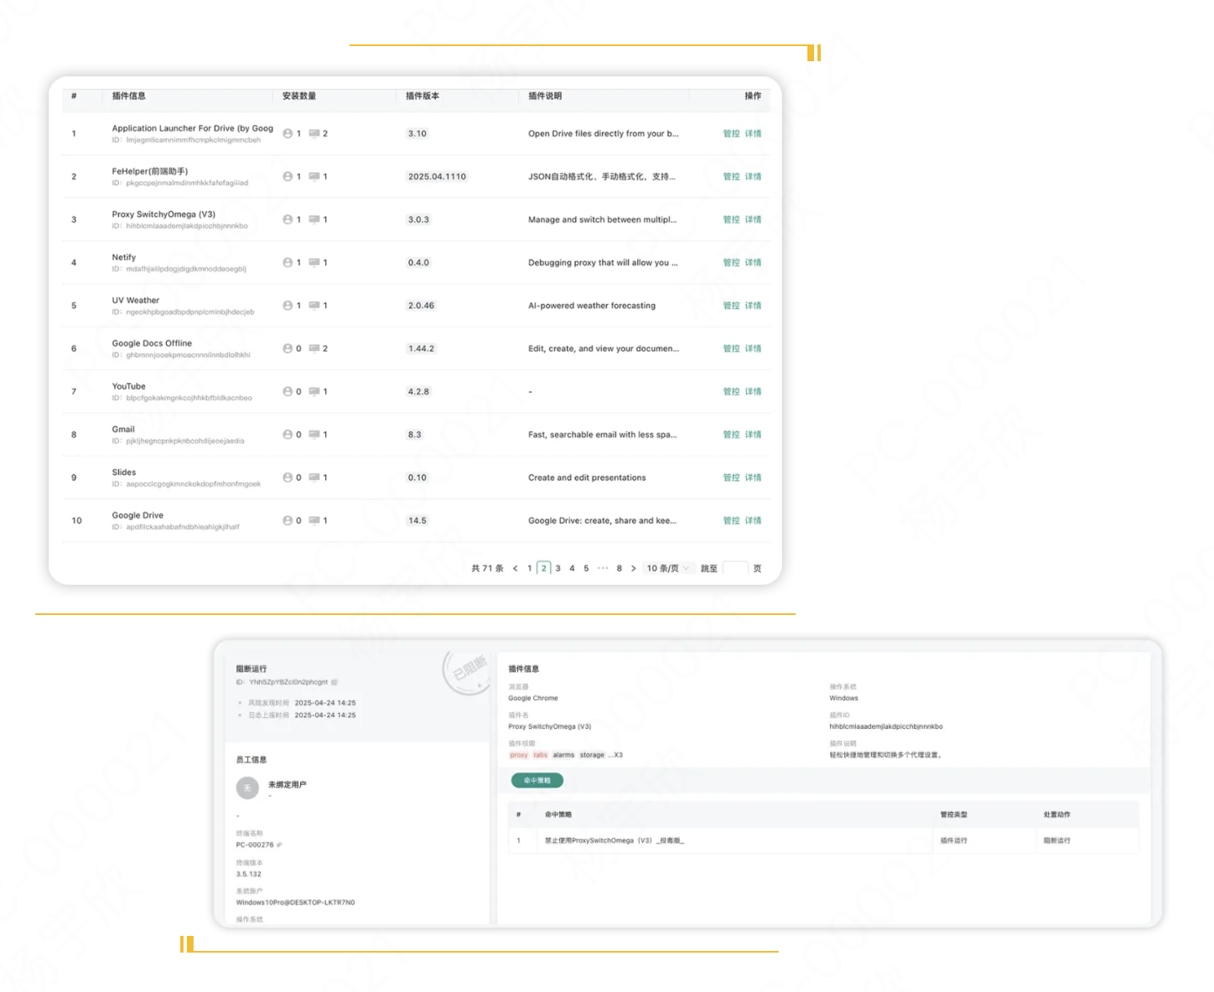
Task: Click the device monitor icon in the Gmail row
Action: click(x=314, y=434)
